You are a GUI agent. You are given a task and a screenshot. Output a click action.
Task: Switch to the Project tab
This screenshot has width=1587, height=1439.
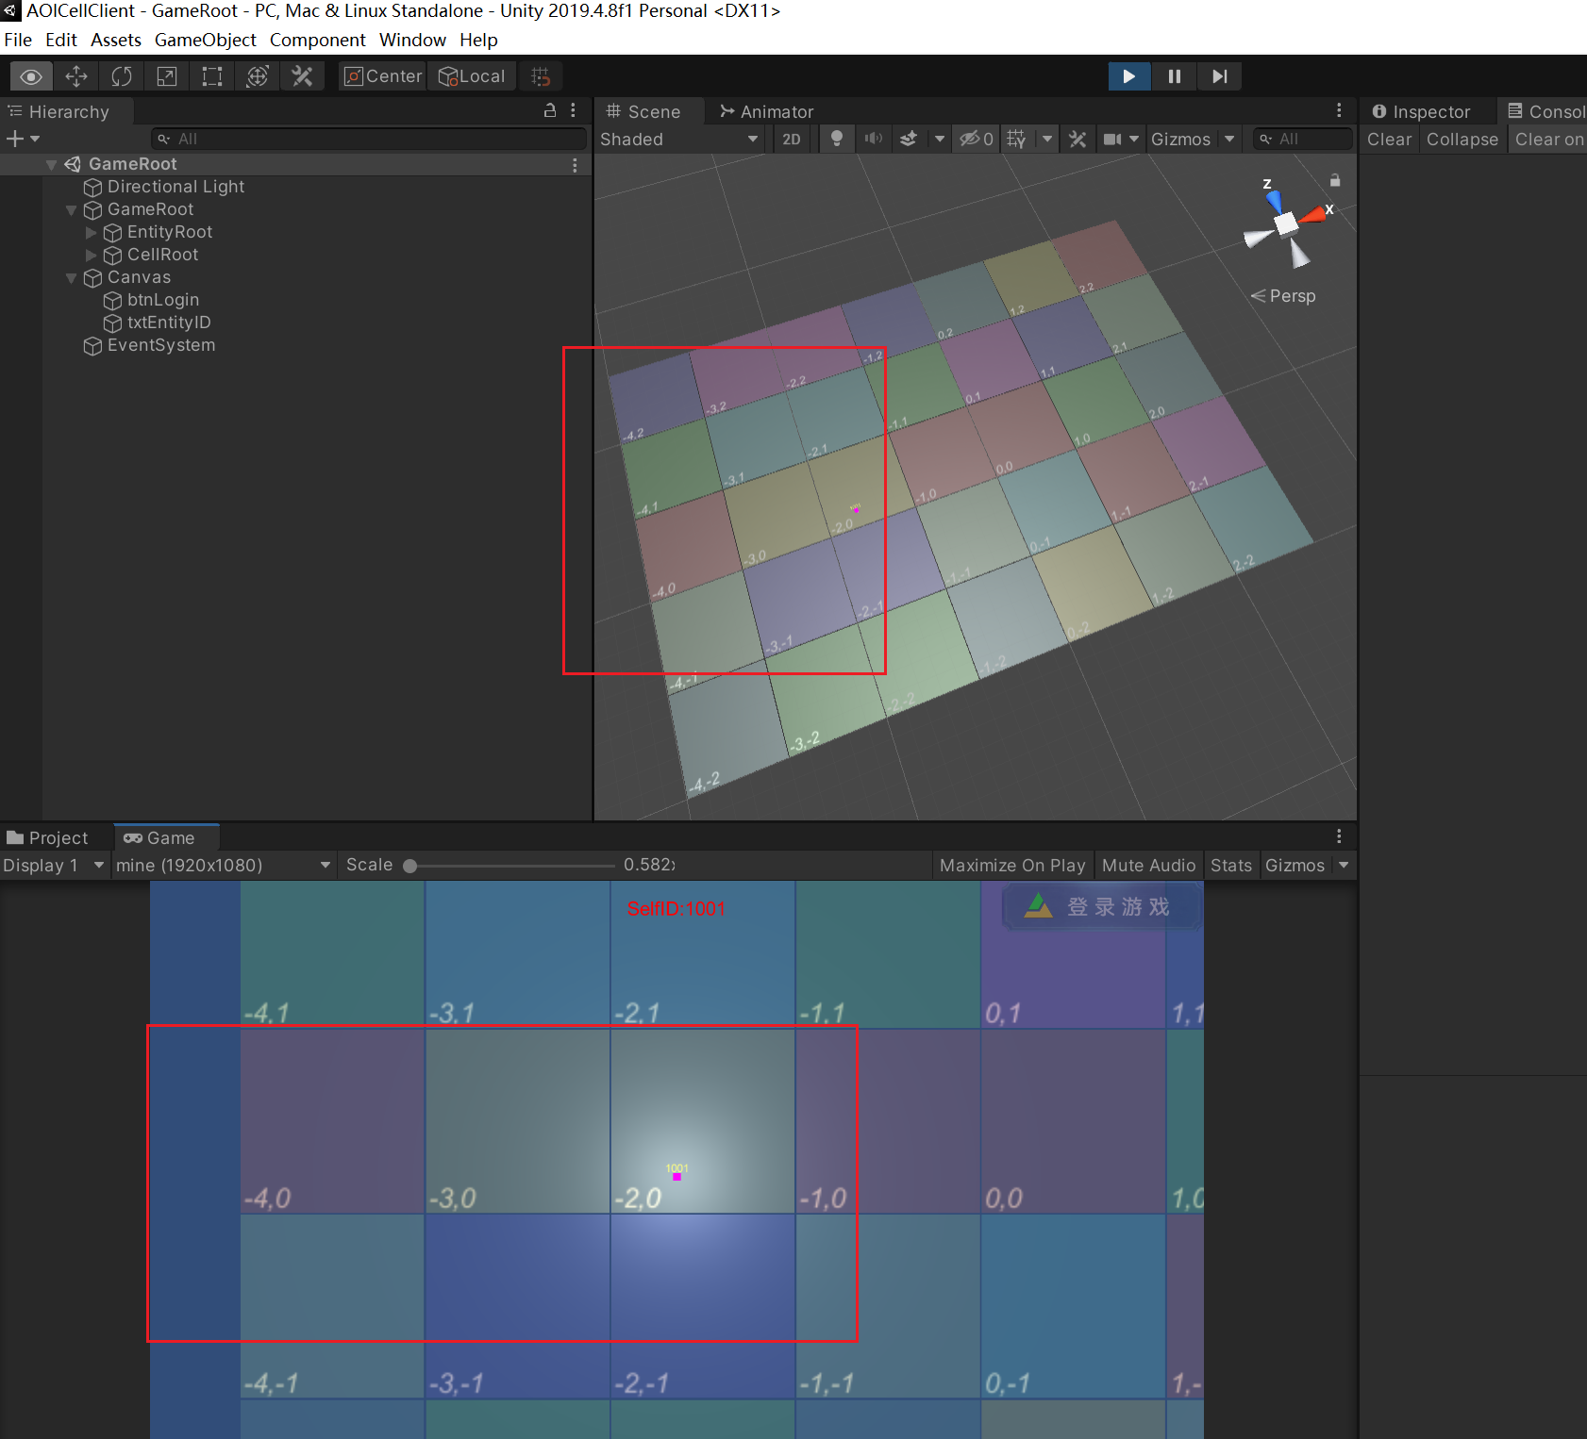pos(48,837)
